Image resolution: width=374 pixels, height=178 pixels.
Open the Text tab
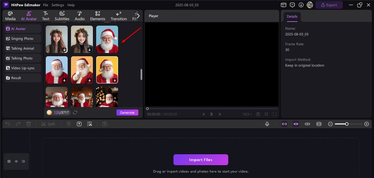click(x=45, y=16)
